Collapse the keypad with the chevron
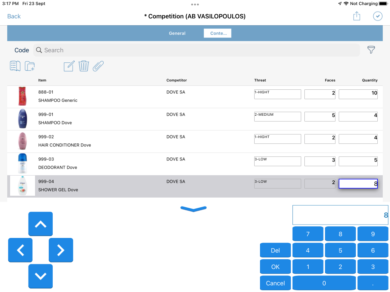This screenshot has width=390, height=292. pos(194,209)
